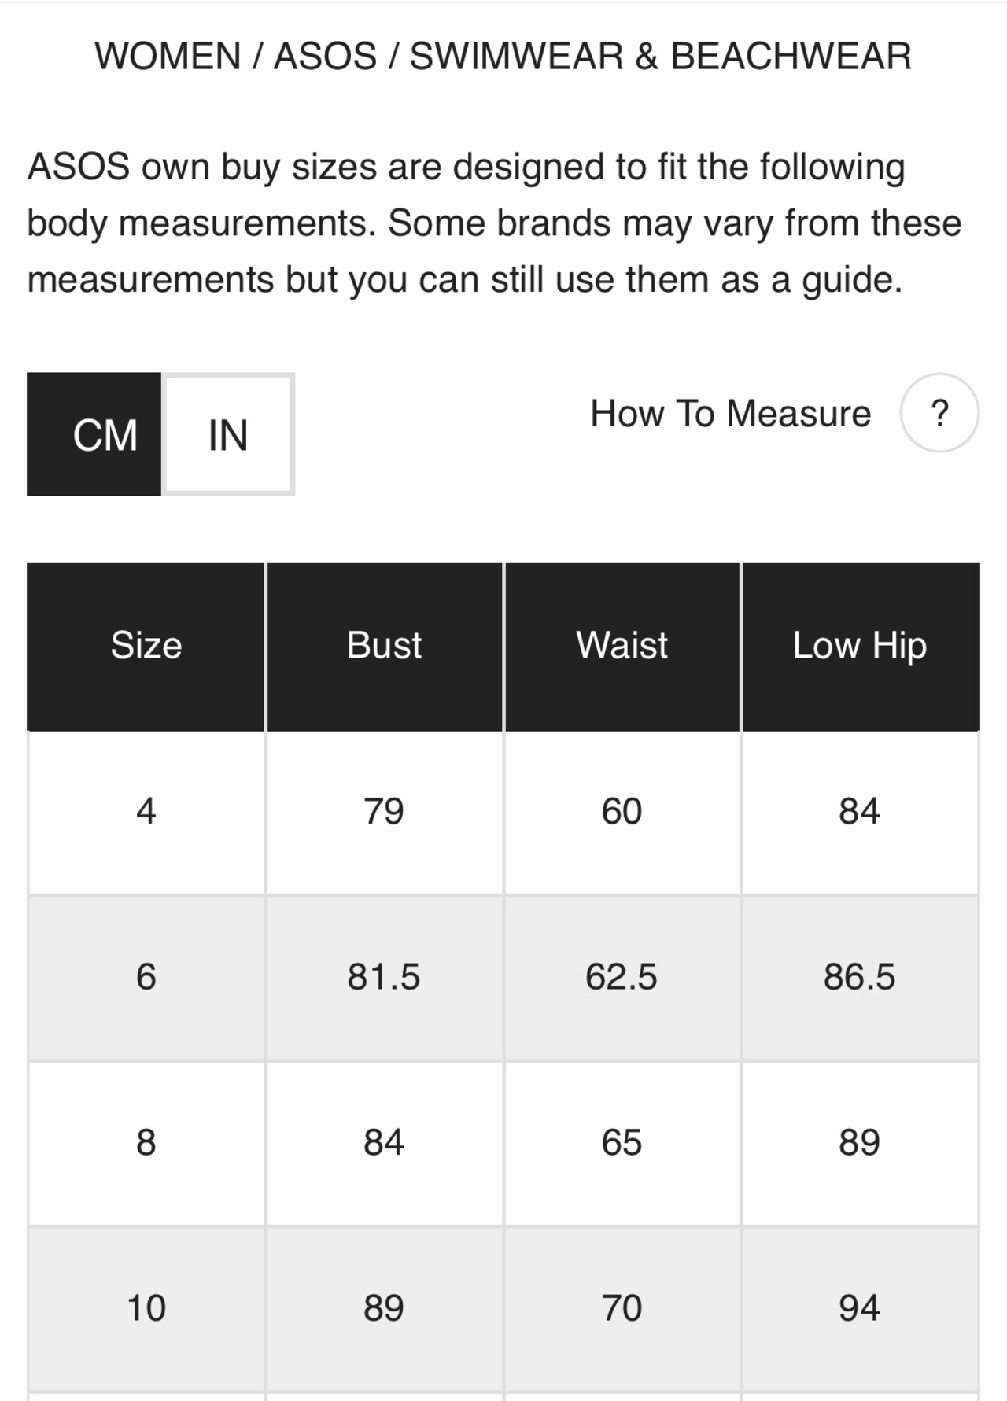1007x1401 pixels.
Task: Select the CM unit toggle
Action: pyautogui.click(x=94, y=434)
